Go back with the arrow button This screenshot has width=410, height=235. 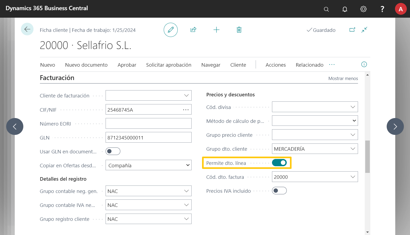pos(27,29)
